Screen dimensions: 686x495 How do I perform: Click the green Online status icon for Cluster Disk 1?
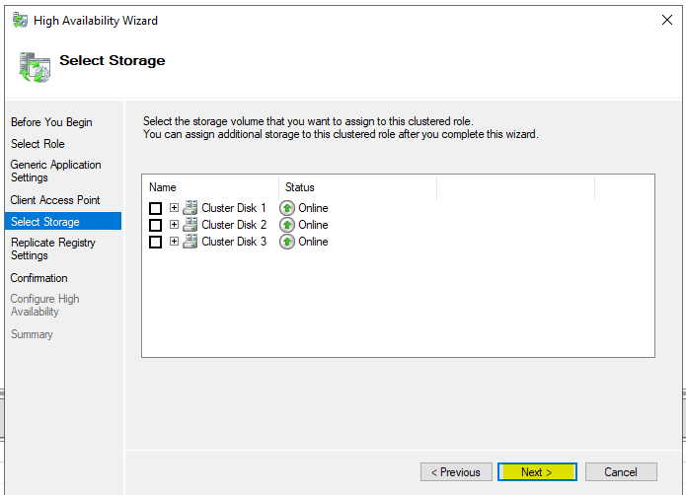click(x=287, y=208)
